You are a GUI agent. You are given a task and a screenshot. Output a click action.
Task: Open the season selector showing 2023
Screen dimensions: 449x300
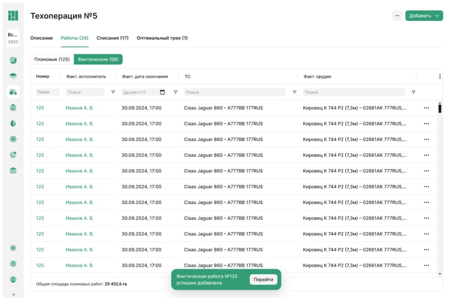coord(13,38)
